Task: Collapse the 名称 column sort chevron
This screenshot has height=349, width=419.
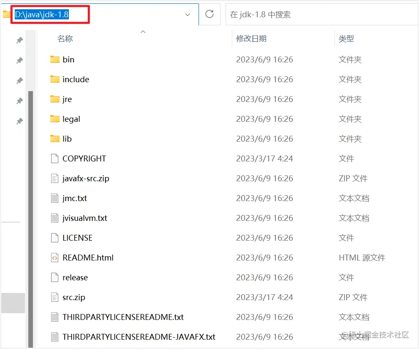Action: click(143, 31)
